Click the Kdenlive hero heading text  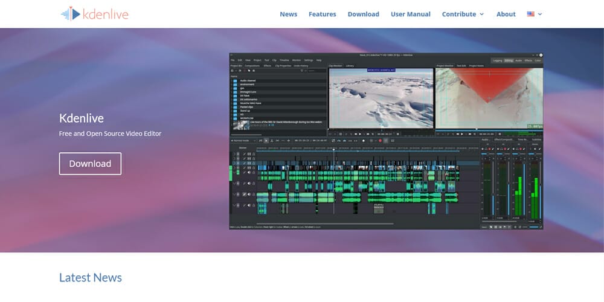tap(82, 118)
